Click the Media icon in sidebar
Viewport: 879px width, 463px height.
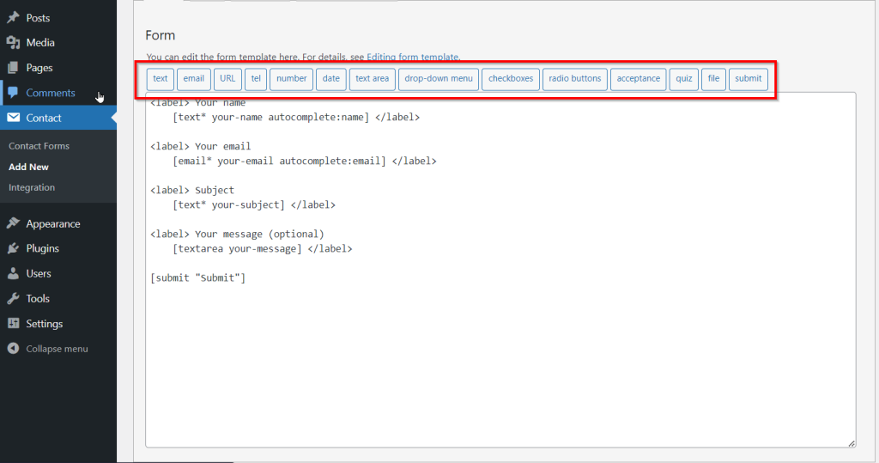pos(13,43)
